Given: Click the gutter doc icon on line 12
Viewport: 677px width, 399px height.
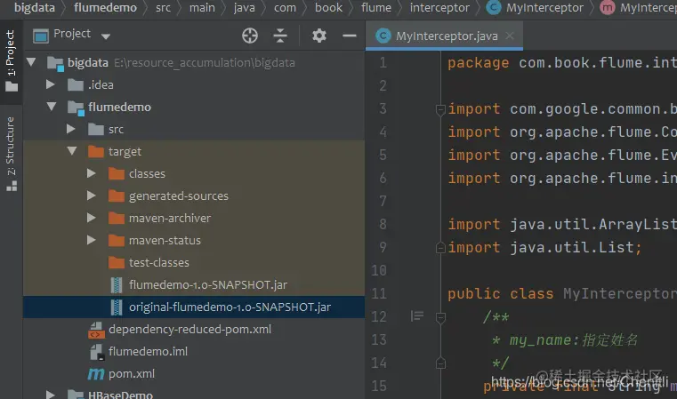Looking at the screenshot, I should click(x=417, y=316).
